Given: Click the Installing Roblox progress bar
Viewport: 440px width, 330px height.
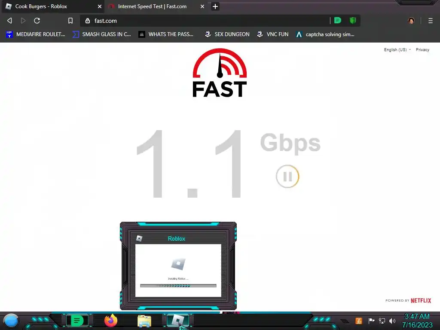Looking at the screenshot, I should click(x=178, y=286).
